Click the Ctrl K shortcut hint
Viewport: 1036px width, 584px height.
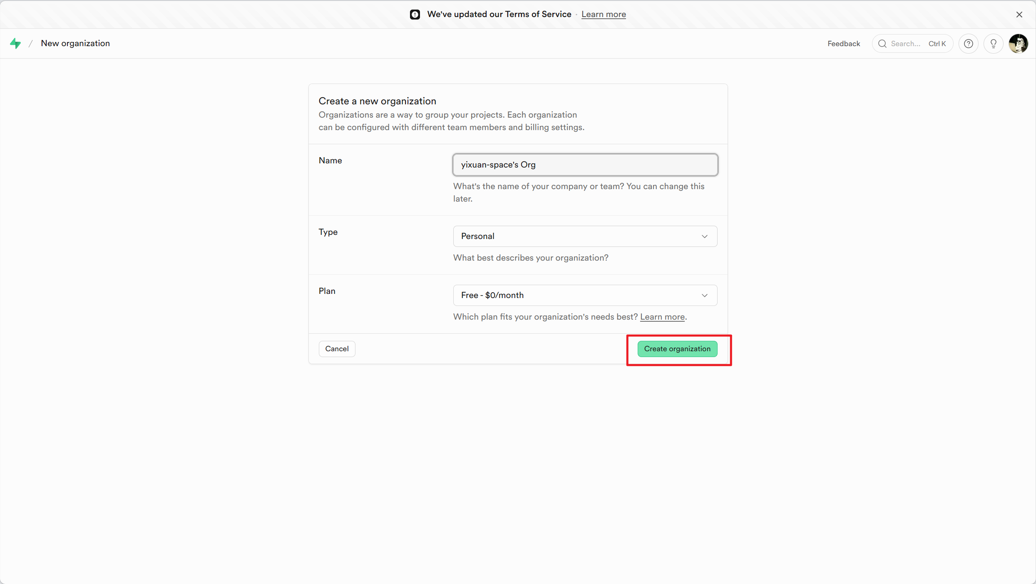[x=937, y=44]
